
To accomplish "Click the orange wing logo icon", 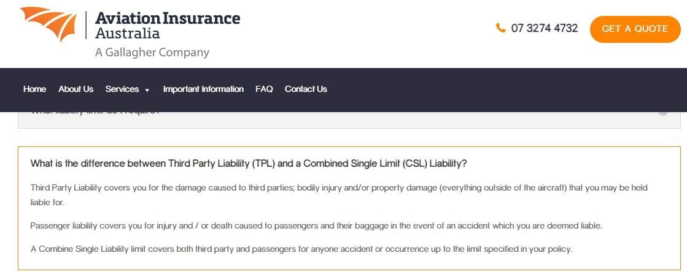I will point(49,24).
